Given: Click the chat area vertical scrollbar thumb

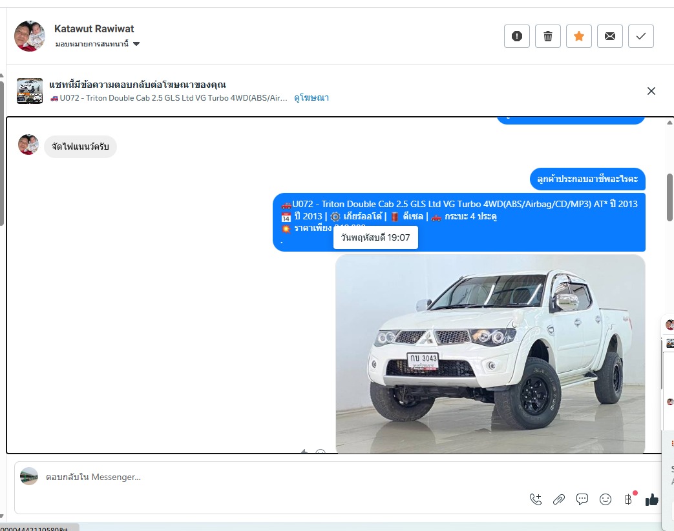Looking at the screenshot, I should pos(669,197).
